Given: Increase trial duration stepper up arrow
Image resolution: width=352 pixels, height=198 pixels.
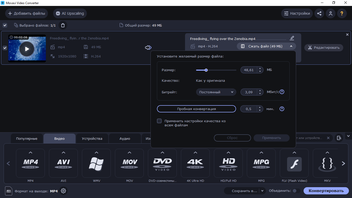Looking at the screenshot, I should point(260,107).
